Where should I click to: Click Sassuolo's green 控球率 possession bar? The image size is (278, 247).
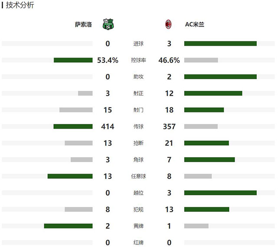coord(73,60)
